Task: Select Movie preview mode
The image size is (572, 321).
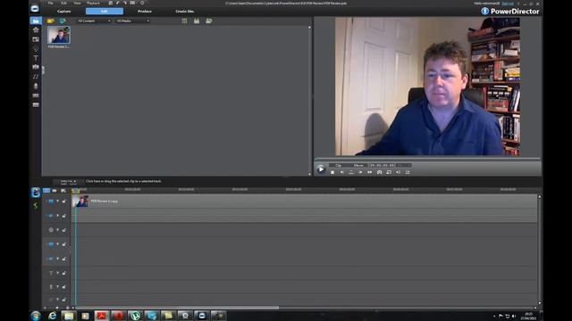Action: [358, 165]
